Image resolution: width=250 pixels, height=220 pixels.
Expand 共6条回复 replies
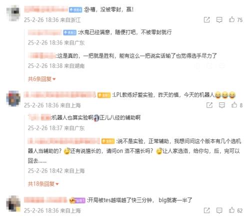pyautogui.click(x=41, y=79)
